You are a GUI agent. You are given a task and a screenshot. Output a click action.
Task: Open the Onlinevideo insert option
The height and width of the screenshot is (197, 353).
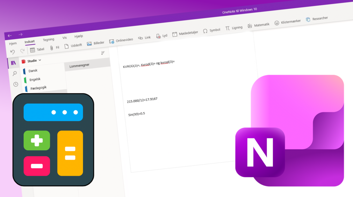[112, 41]
